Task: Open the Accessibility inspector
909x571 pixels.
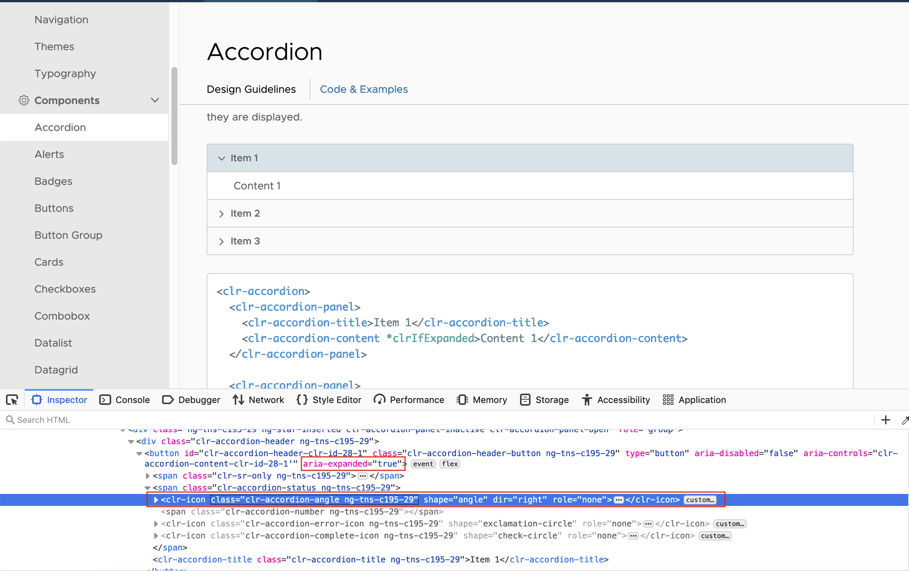Action: tap(615, 400)
